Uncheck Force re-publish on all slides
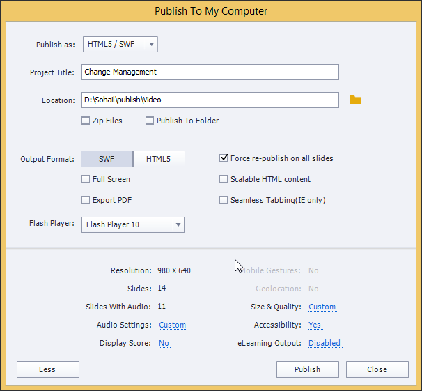Screen dimensions: 422x391 224,158
